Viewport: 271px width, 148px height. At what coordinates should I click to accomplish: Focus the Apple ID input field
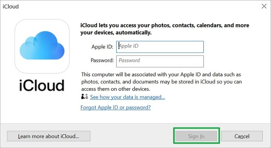(160, 47)
